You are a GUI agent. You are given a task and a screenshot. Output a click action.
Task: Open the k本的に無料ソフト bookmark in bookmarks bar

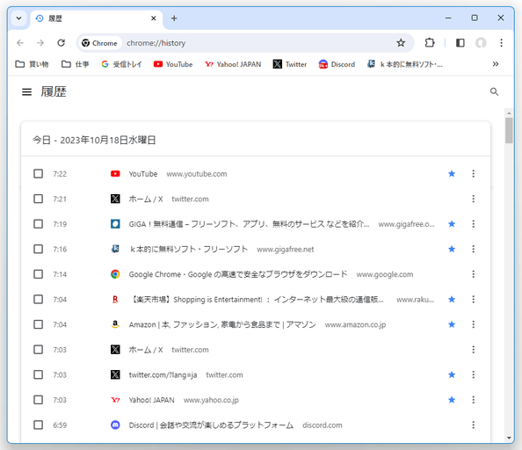coord(405,64)
